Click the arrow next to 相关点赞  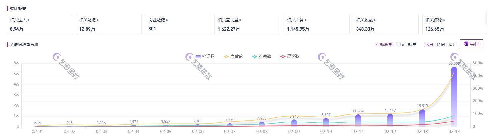(305, 20)
